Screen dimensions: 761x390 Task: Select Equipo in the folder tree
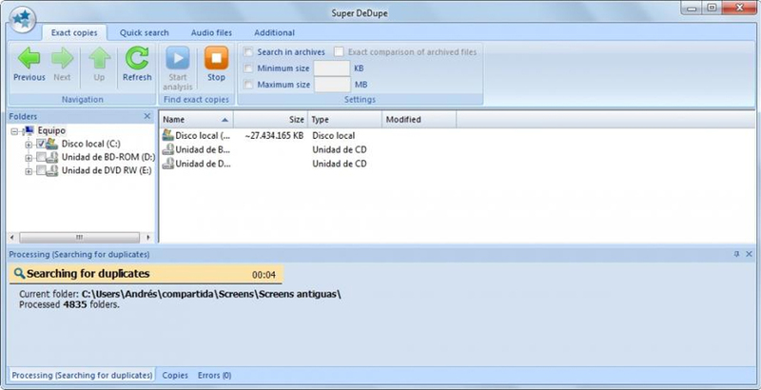(x=51, y=130)
